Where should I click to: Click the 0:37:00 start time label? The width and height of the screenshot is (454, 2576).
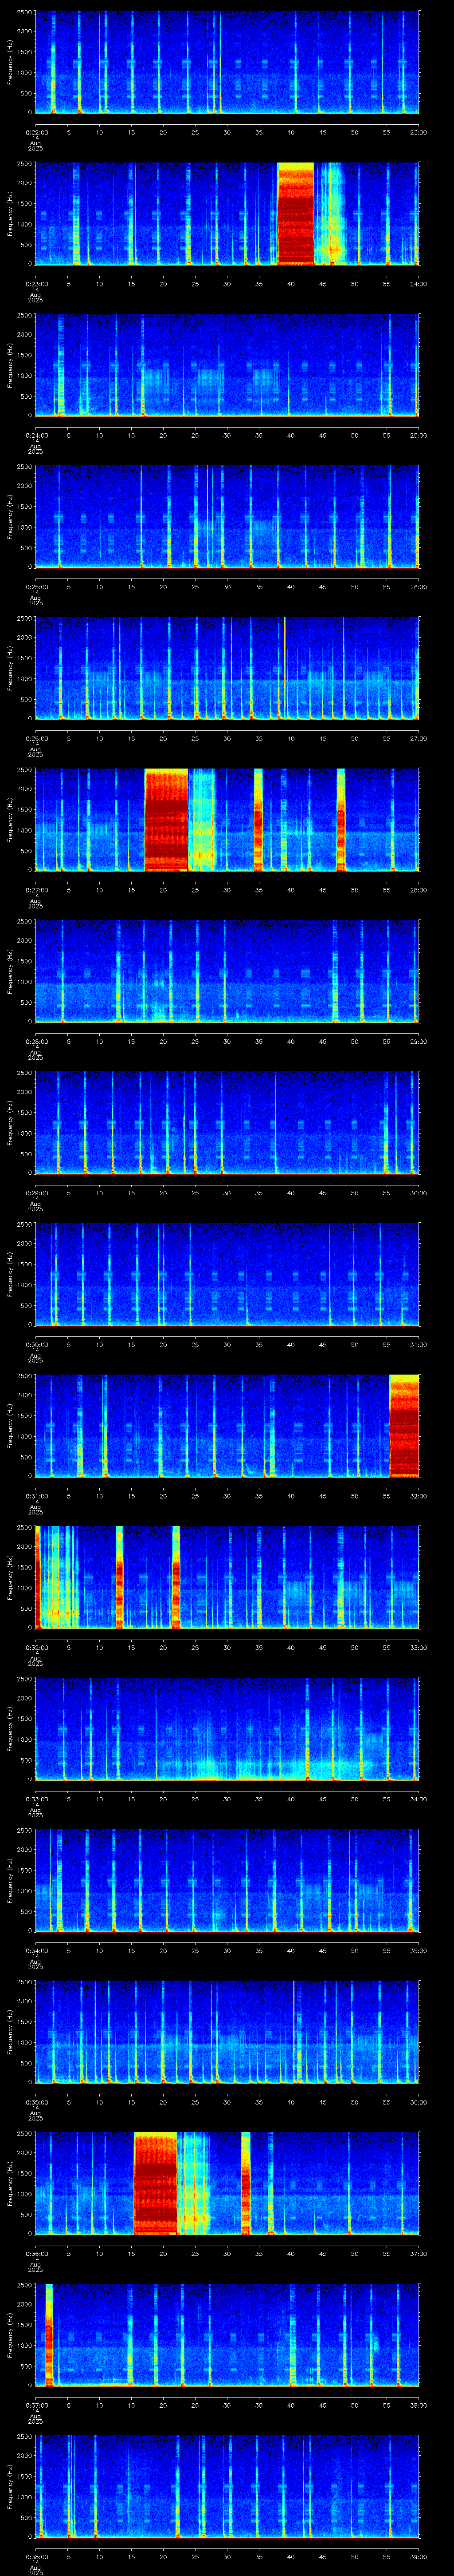pyautogui.click(x=36, y=2405)
